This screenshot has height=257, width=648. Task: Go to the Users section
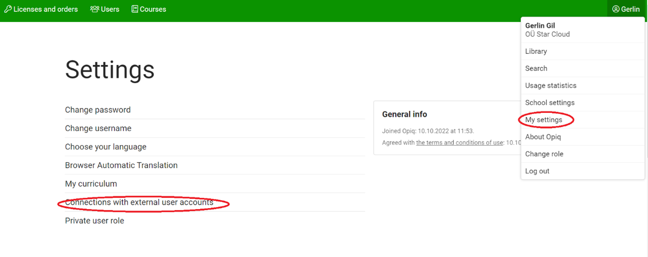[110, 9]
